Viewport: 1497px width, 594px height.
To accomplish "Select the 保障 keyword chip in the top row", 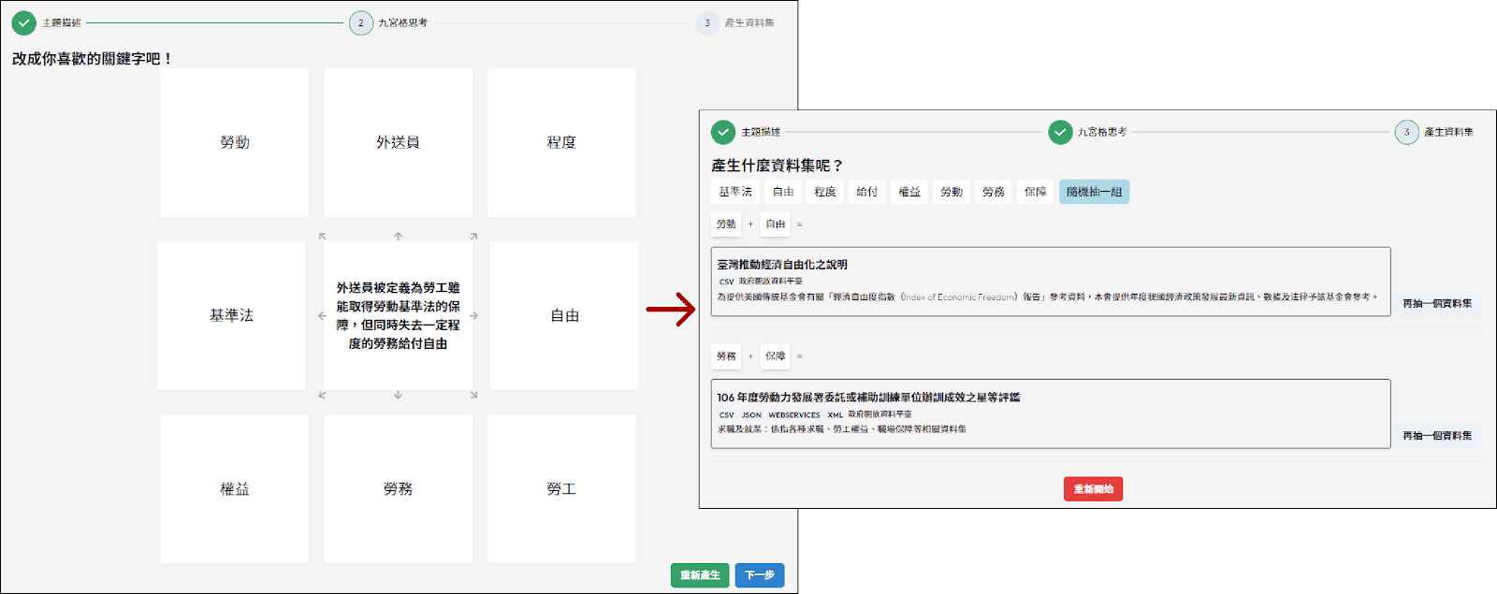I will pyautogui.click(x=1035, y=192).
